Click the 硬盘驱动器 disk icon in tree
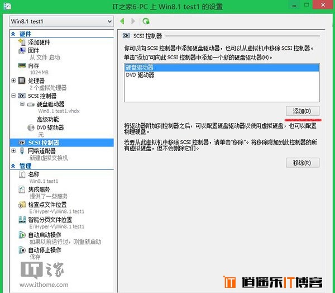 pos(31,105)
